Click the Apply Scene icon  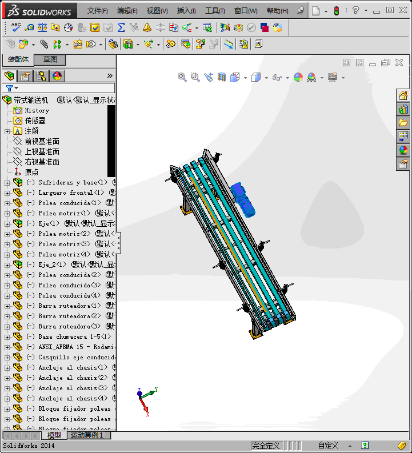coord(311,77)
